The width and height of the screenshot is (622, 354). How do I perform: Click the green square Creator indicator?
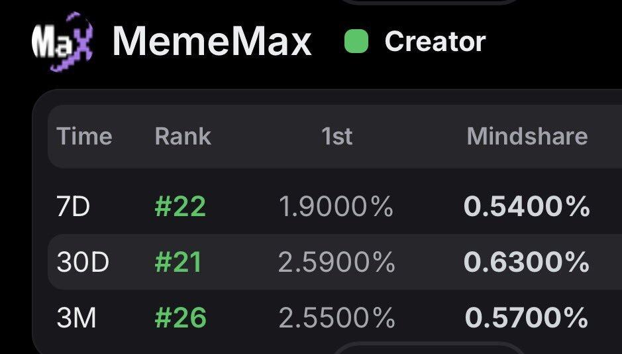click(356, 42)
